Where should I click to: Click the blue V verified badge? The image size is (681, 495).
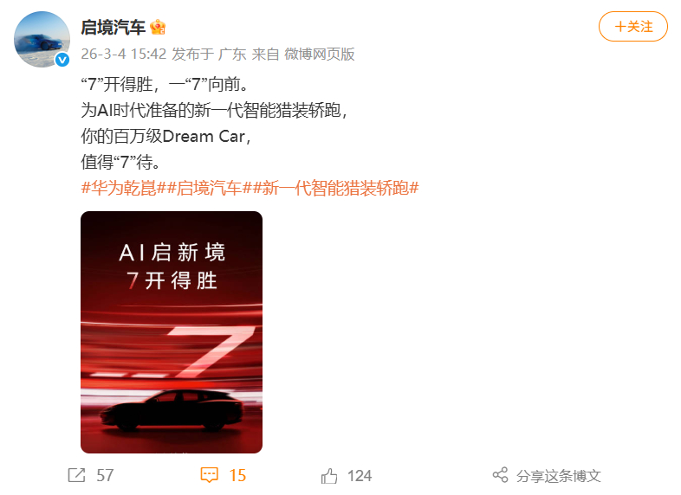coord(62,60)
